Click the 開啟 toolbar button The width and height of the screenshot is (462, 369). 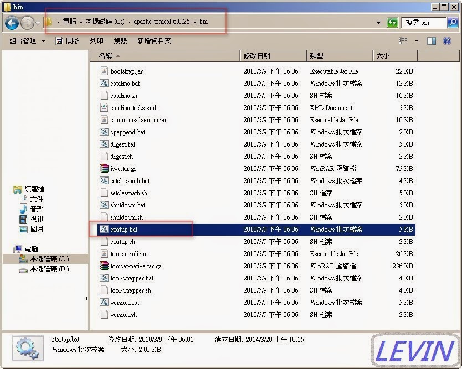[68, 40]
